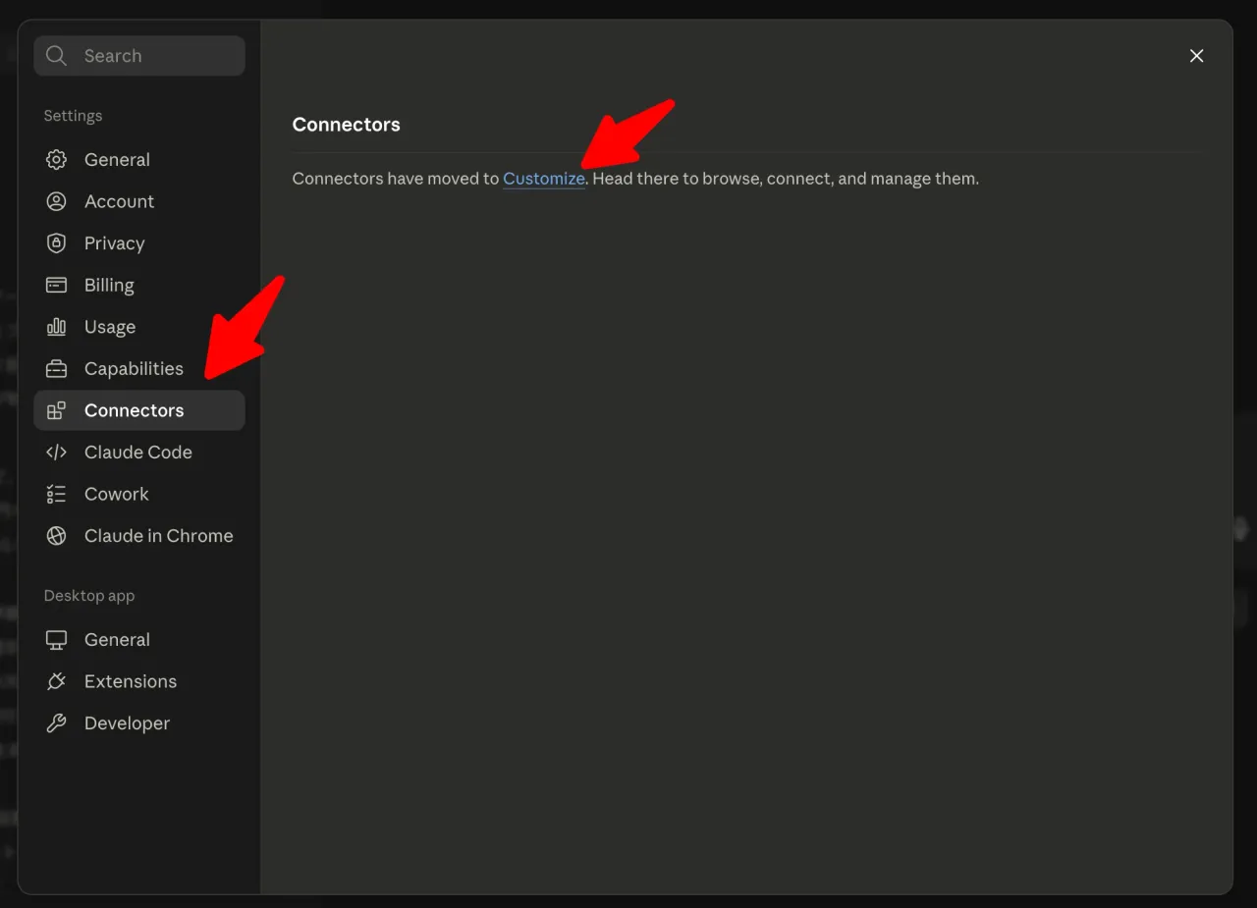1257x908 pixels.
Task: Open the Billing section
Action: coord(139,285)
